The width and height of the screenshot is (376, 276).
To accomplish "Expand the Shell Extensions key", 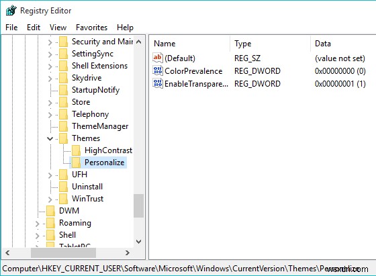I will point(50,66).
